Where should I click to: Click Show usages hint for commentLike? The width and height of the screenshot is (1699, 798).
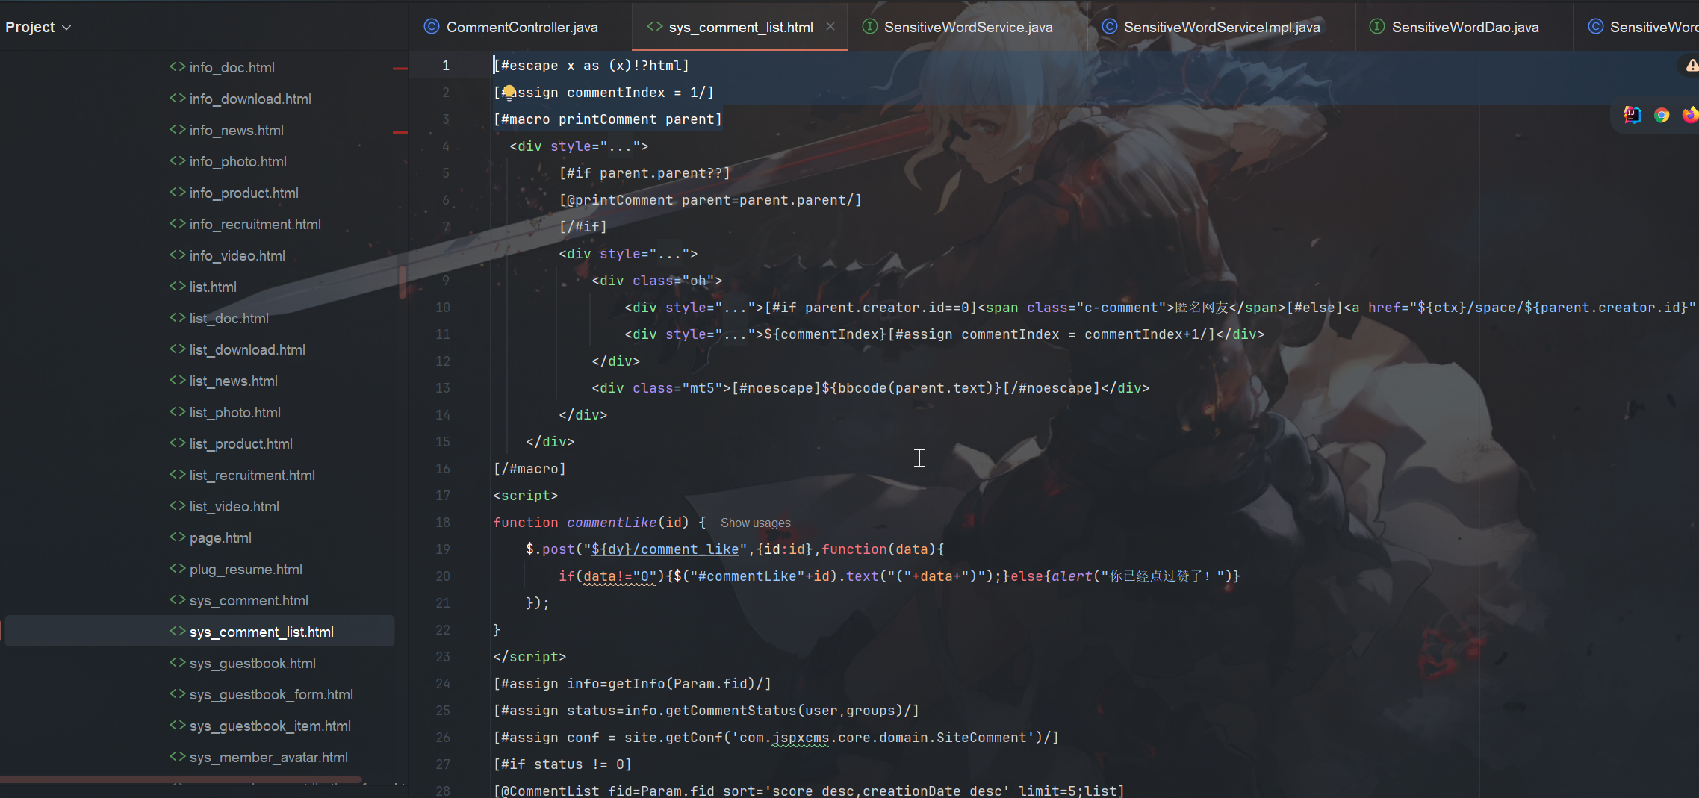point(755,523)
